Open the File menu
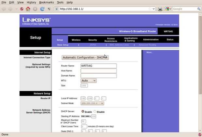 point(4,2)
